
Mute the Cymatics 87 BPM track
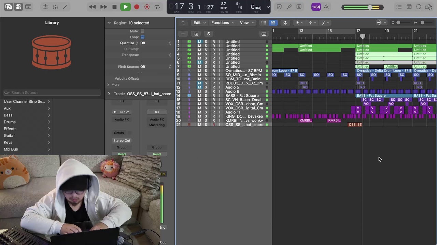pos(199,71)
